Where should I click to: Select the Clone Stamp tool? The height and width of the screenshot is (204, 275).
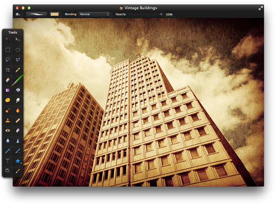[7, 121]
